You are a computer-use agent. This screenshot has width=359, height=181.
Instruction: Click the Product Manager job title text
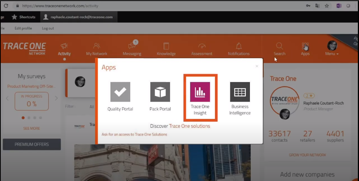pos(318,109)
